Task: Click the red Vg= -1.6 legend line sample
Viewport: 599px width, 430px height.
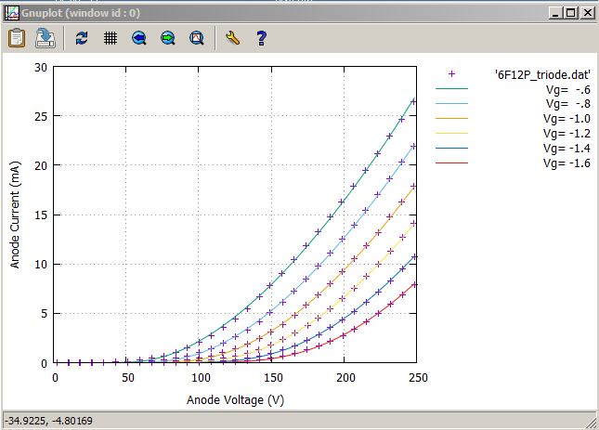Action: [x=451, y=163]
